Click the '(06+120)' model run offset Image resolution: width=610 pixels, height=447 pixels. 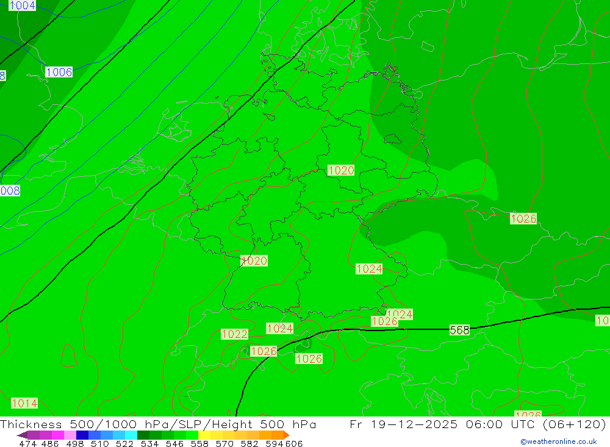pyautogui.click(x=574, y=424)
